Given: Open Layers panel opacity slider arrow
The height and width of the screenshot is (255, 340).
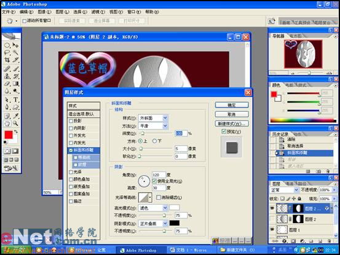Looking at the screenshot, I should (334, 190).
